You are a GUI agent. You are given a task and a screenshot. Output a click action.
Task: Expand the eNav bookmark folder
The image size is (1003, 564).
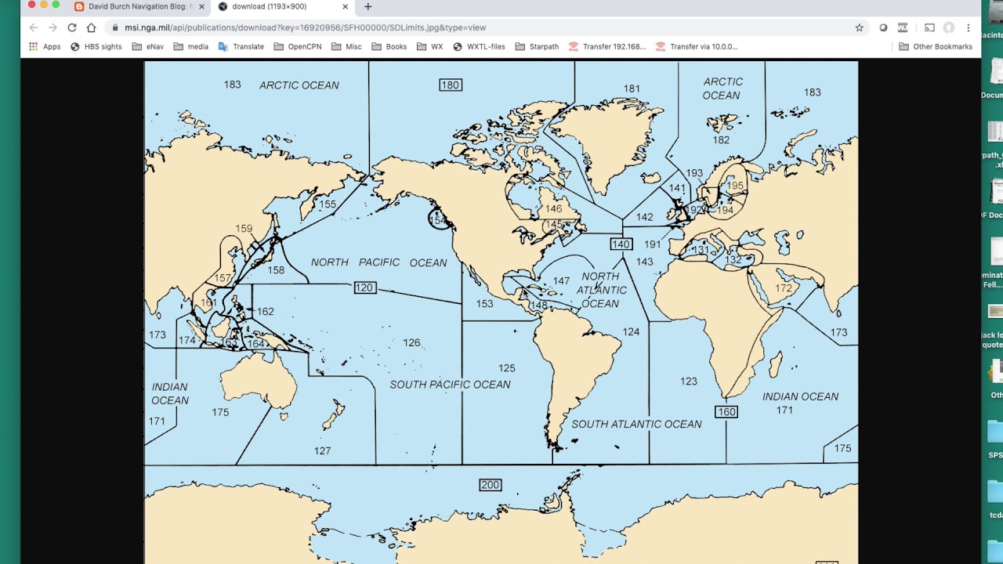(x=148, y=46)
